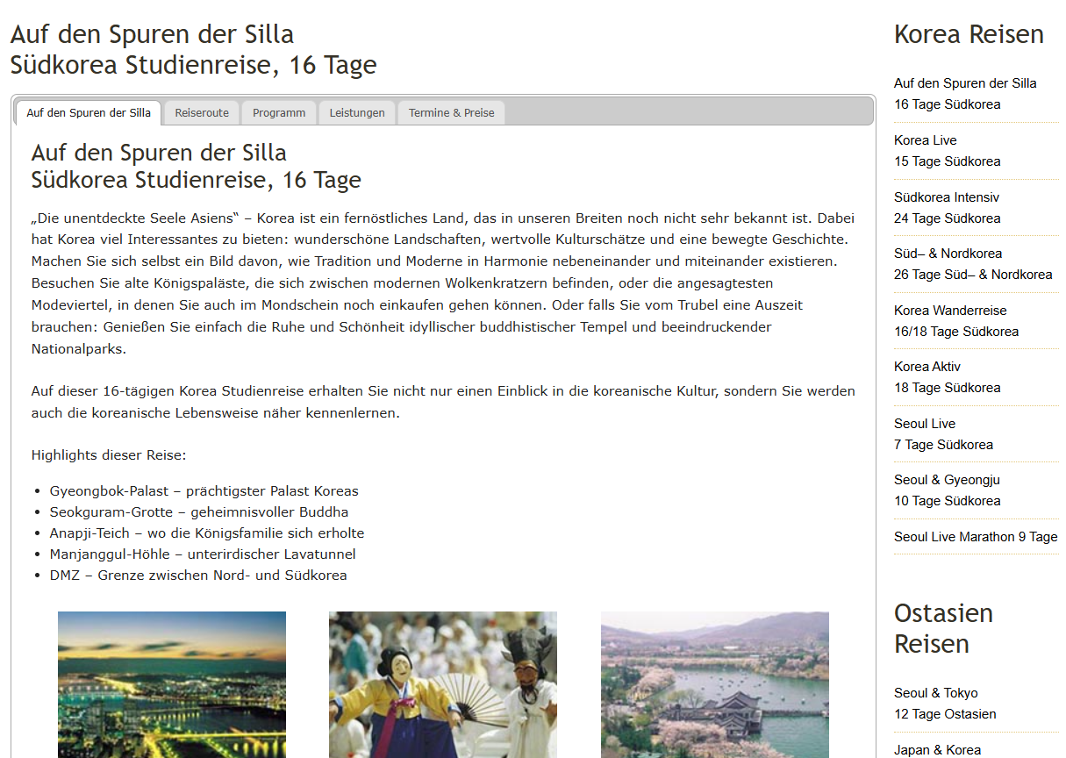Open Seoul & Tokyo 12 Tage Ostasien link
This screenshot has height=758, width=1066.
pos(945,704)
